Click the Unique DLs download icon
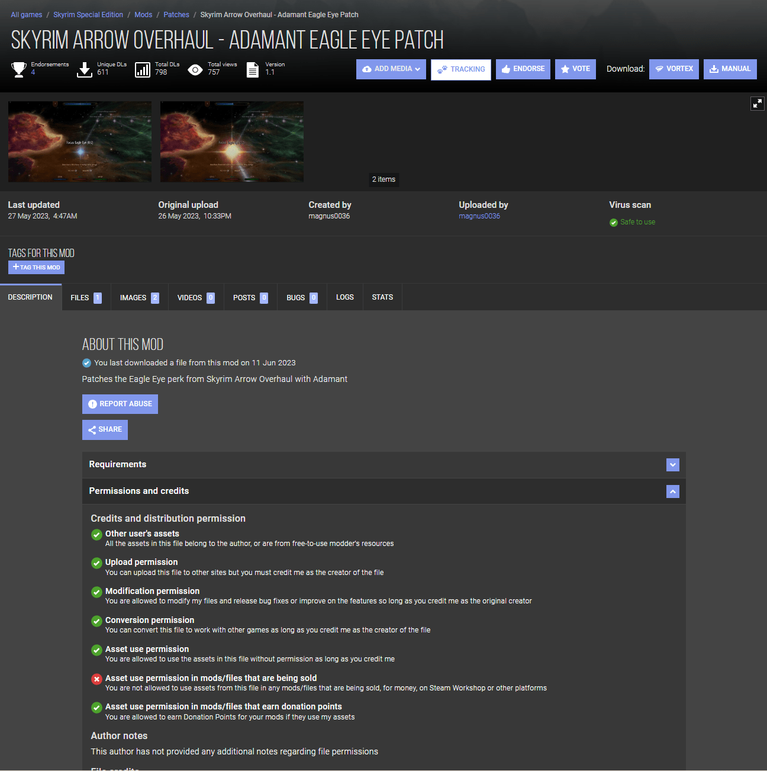This screenshot has width=767, height=771. click(85, 70)
